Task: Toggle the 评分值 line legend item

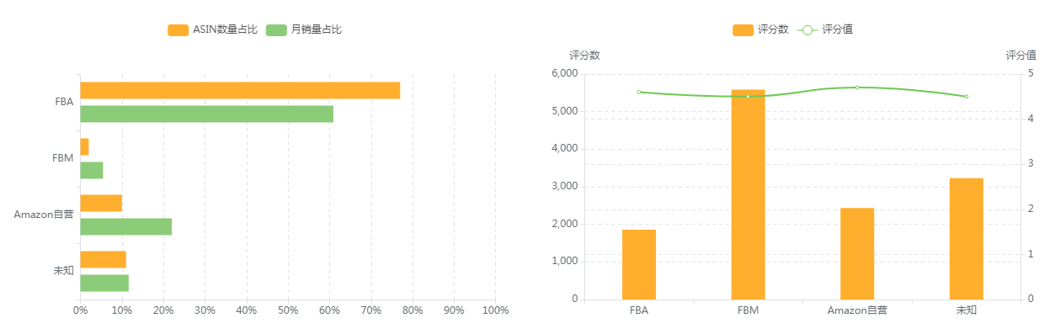Action: pos(825,29)
